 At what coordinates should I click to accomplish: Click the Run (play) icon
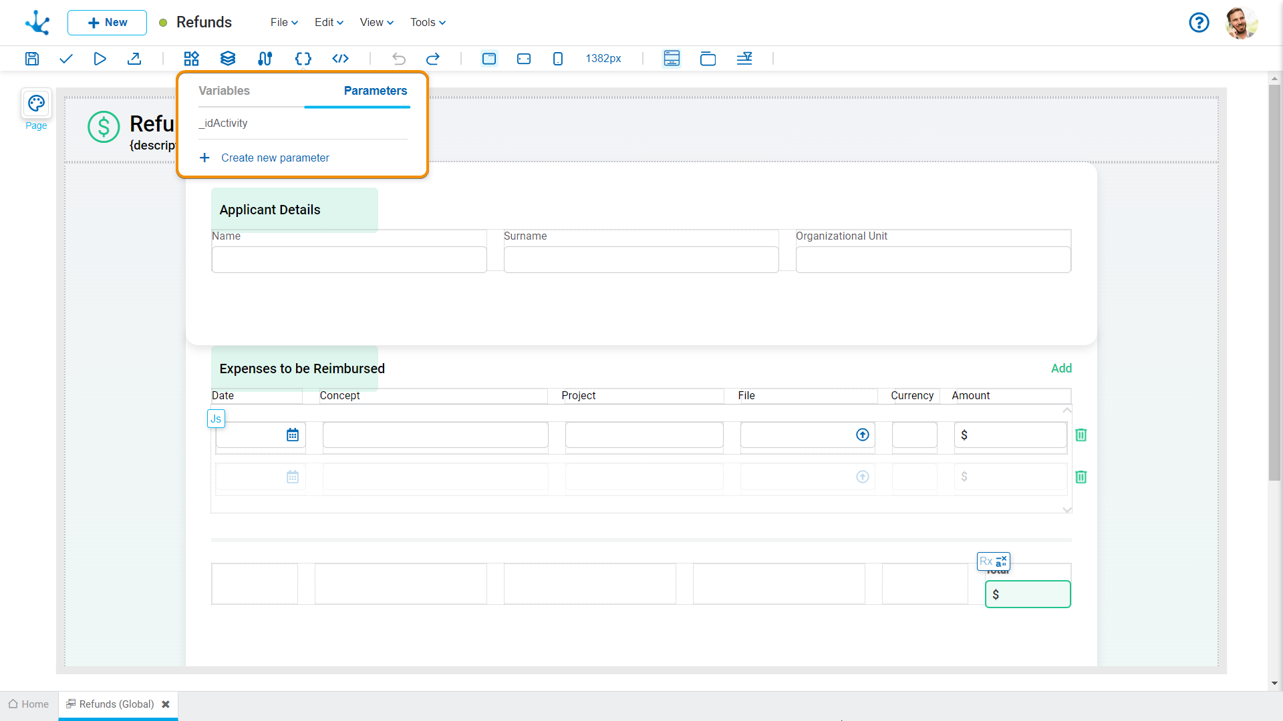[x=100, y=59]
